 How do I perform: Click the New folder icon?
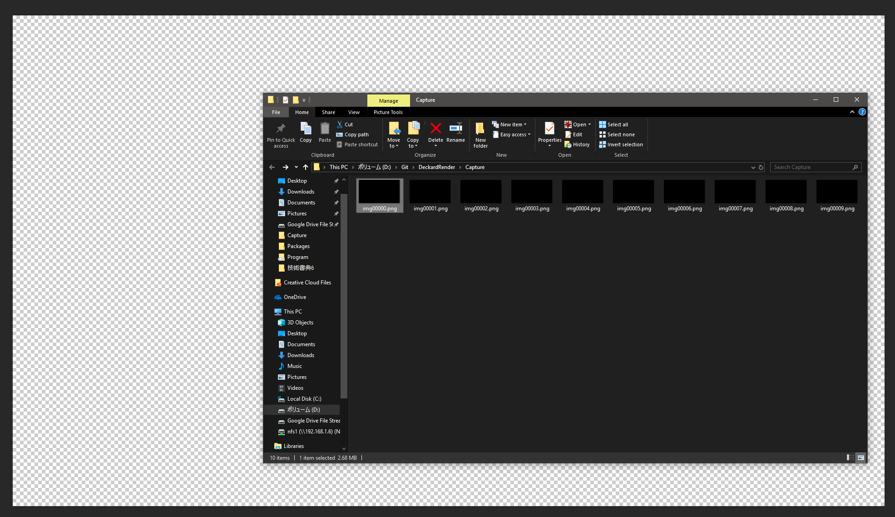[x=480, y=129]
